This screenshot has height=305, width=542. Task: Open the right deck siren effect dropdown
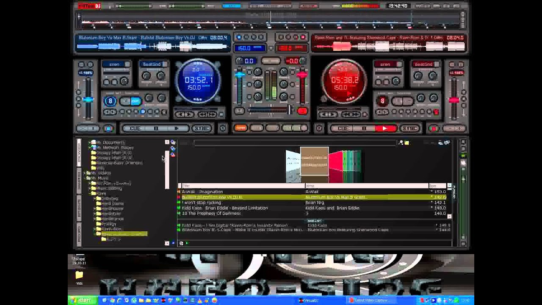(x=385, y=64)
